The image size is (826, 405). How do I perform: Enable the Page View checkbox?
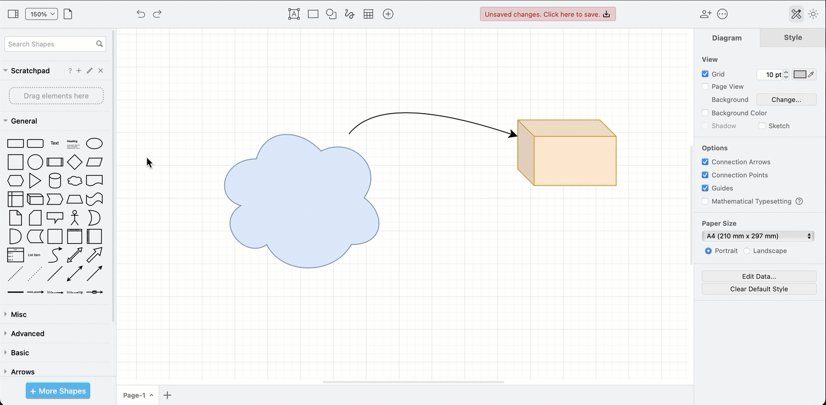pos(705,86)
